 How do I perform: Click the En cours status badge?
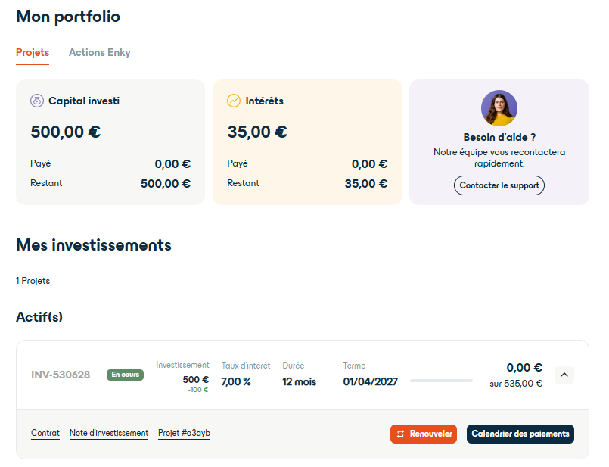124,374
